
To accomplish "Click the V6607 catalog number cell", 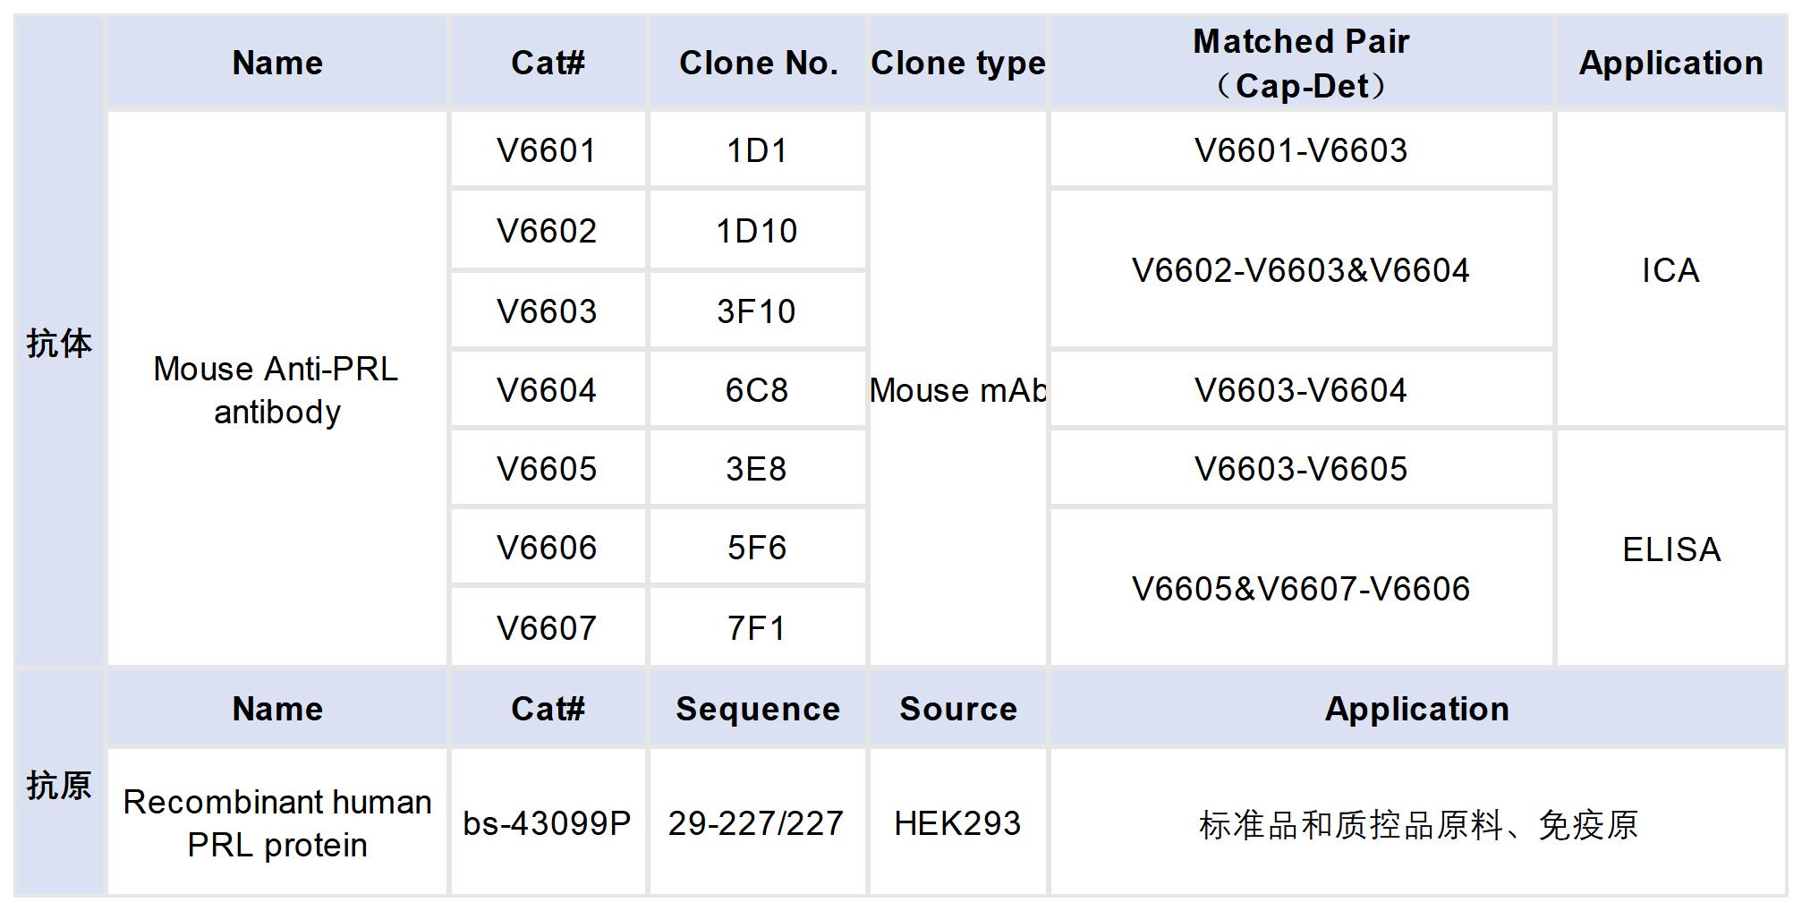I will (547, 628).
